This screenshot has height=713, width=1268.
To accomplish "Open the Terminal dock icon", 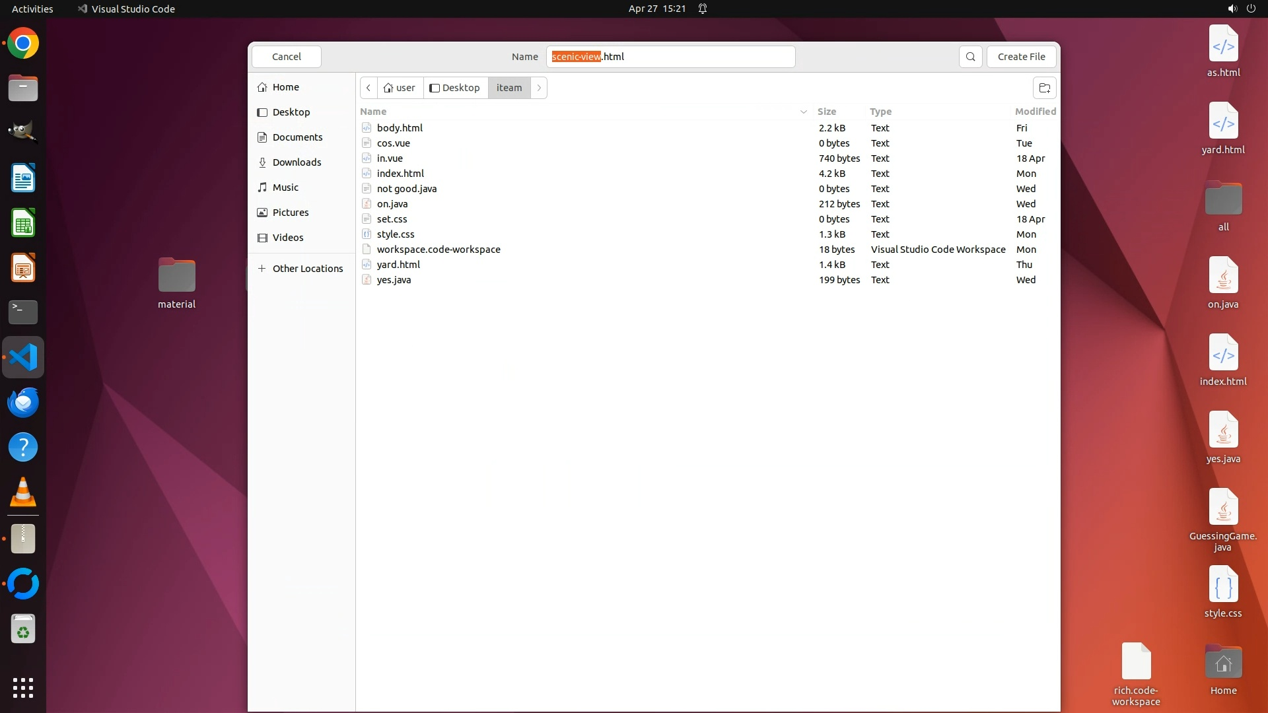I will pos(23,312).
